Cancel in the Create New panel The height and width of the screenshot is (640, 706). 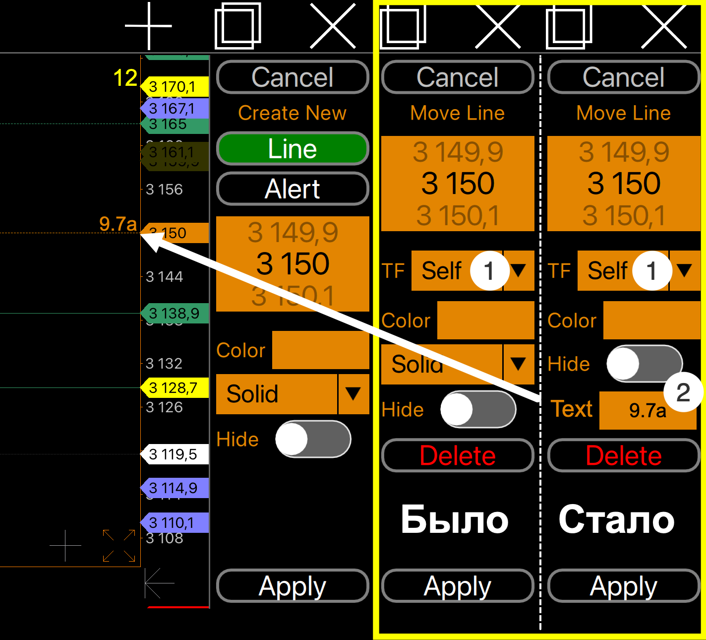pyautogui.click(x=293, y=77)
